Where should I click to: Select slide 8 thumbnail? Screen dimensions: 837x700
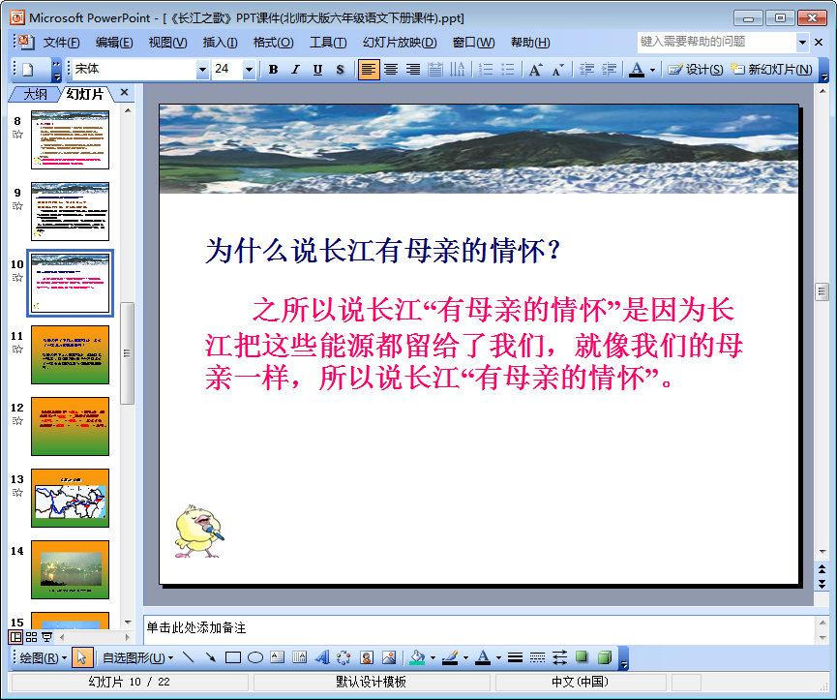pos(70,139)
